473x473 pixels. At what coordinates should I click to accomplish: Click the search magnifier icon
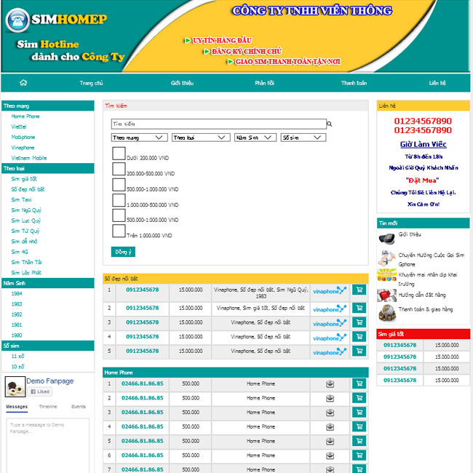pos(329,124)
